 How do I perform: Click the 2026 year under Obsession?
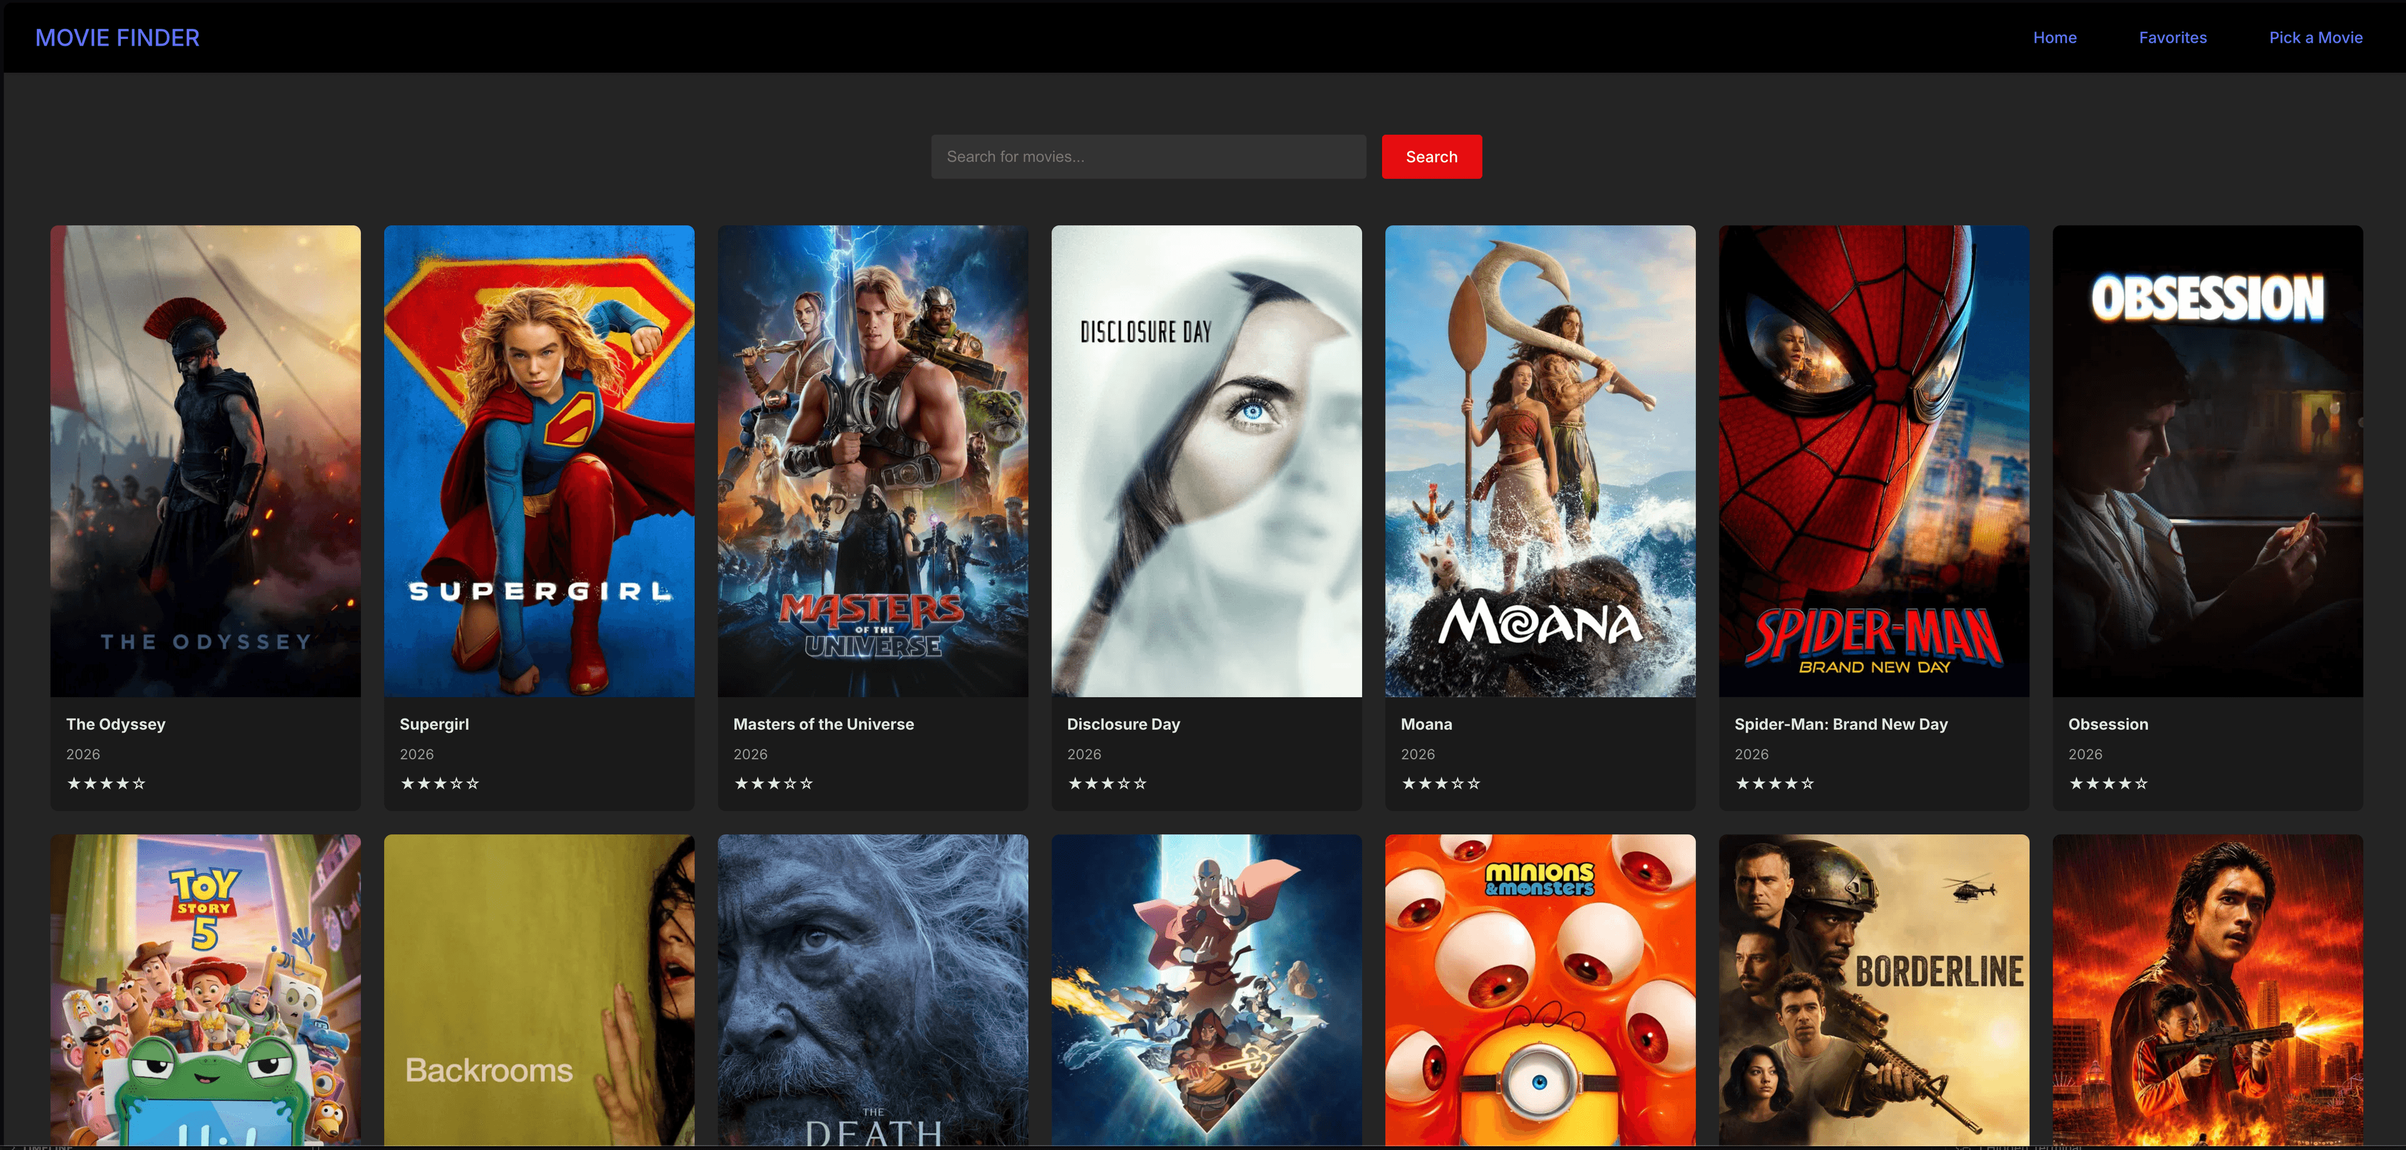[x=2085, y=754]
